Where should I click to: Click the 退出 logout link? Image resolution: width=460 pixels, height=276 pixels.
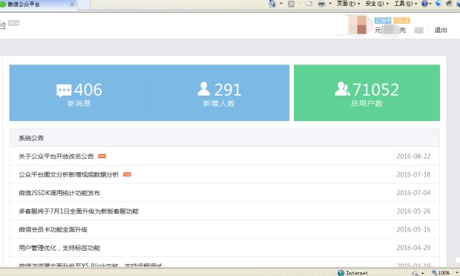(441, 30)
